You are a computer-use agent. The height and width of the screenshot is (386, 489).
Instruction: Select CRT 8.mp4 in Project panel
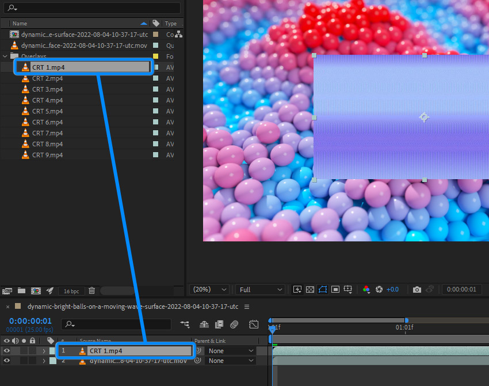pyautogui.click(x=47, y=144)
